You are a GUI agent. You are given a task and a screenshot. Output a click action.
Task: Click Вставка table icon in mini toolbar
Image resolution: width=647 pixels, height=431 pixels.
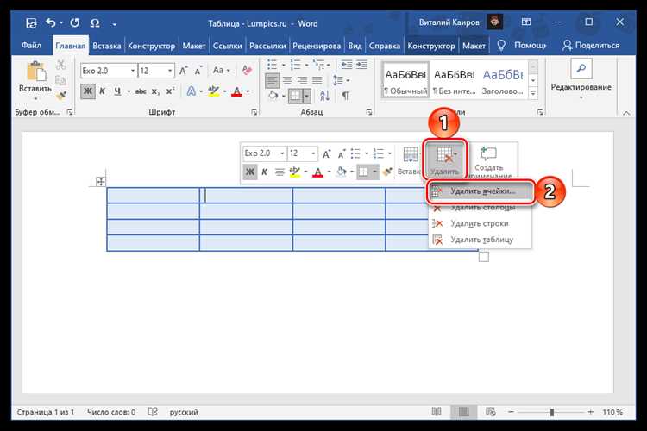[410, 155]
